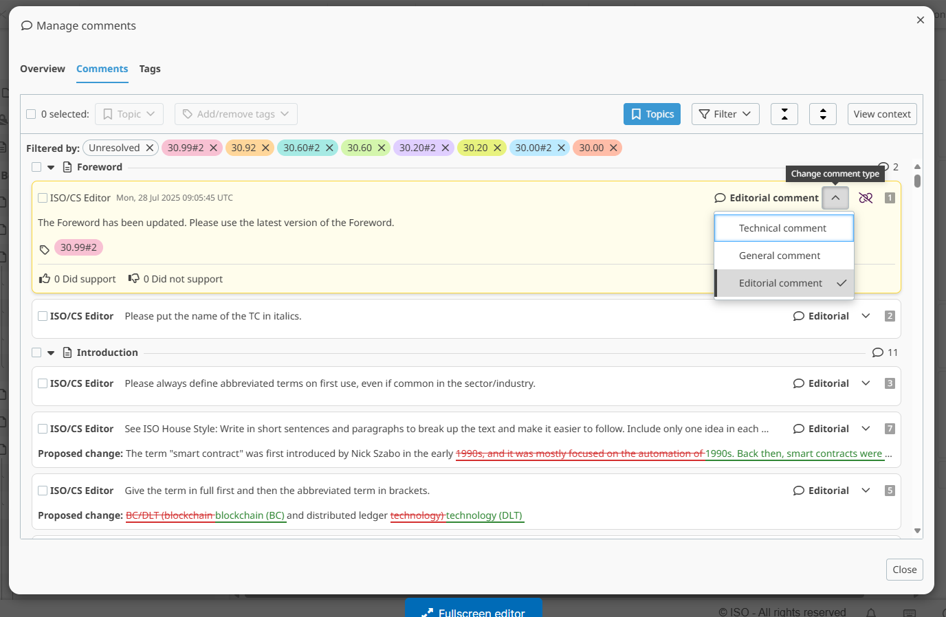Select the 'Foreword has been updated' comment checkbox
946x617 pixels.
(43, 198)
